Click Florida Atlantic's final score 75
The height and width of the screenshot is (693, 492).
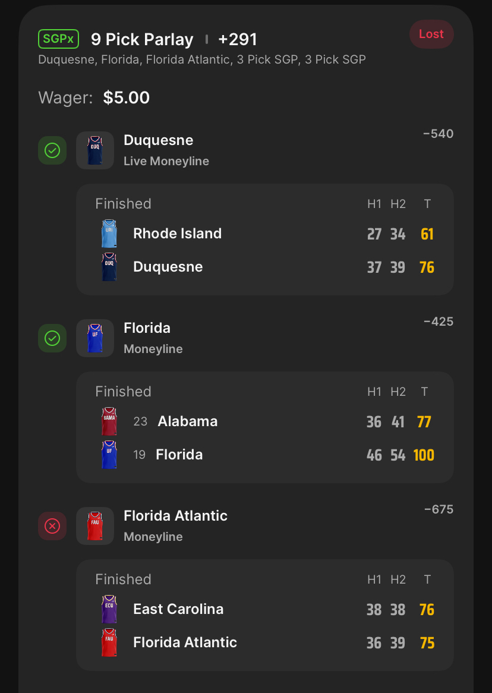pyautogui.click(x=427, y=643)
